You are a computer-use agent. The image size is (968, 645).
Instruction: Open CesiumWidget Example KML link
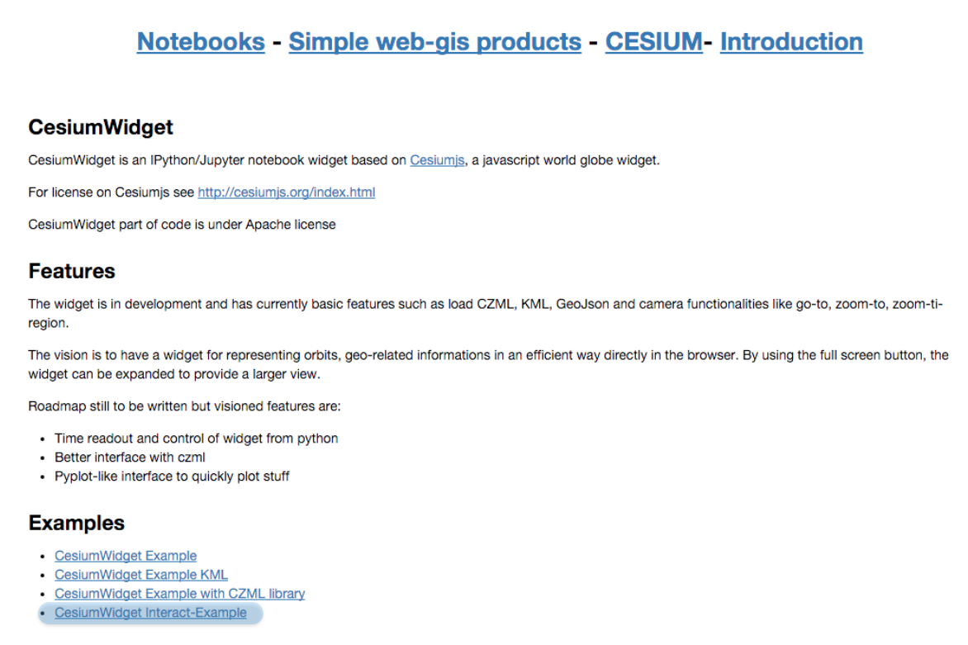pyautogui.click(x=140, y=575)
